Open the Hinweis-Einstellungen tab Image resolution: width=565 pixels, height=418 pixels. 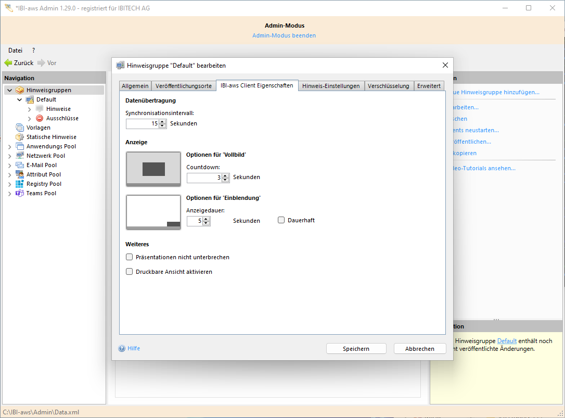[x=331, y=86]
